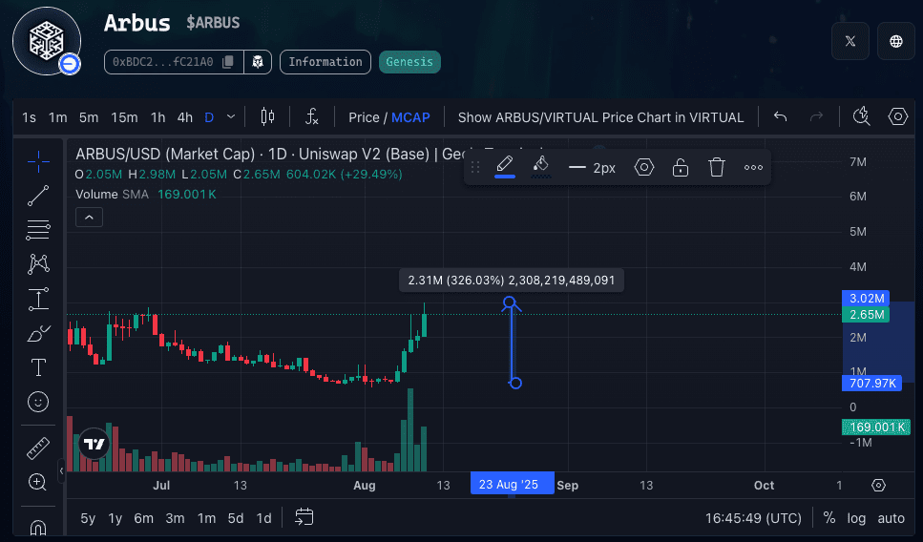Change the line color with pencil swatch
The height and width of the screenshot is (542, 923).
tap(505, 167)
